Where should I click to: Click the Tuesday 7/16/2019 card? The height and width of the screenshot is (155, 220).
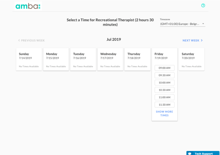[x=83, y=59]
